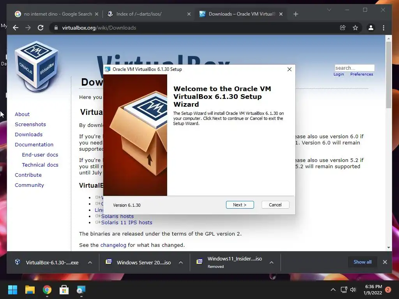Image resolution: width=399 pixels, height=299 pixels.
Task: Close the Index of isos tab
Action: click(189, 14)
